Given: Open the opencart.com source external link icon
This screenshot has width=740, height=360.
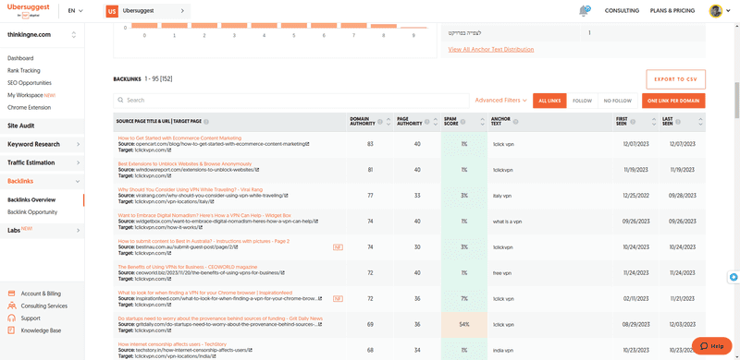Looking at the screenshot, I should [308, 144].
